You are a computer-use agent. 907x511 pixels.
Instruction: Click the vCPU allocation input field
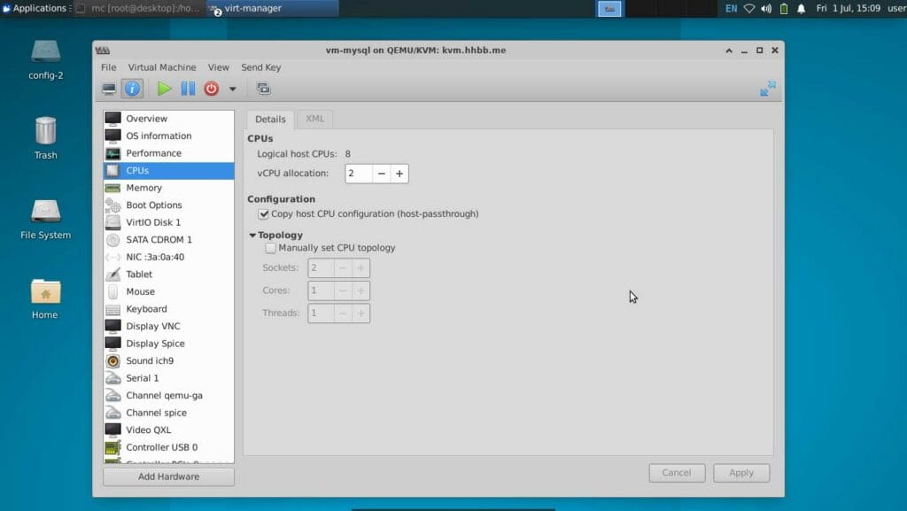click(x=358, y=174)
